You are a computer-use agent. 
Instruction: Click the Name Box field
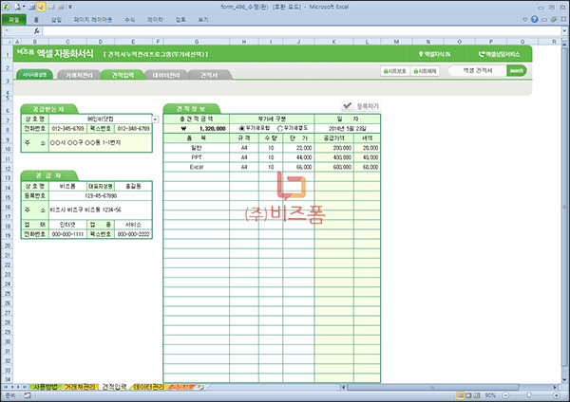point(17,31)
